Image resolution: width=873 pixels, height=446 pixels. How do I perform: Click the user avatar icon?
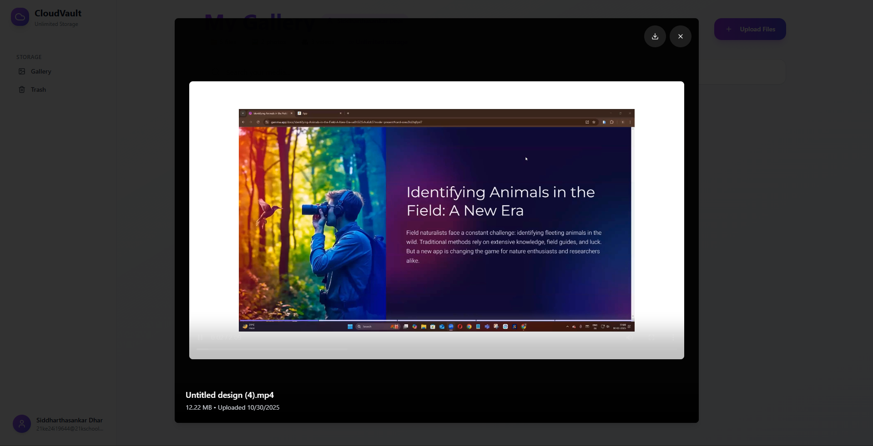coord(22,424)
